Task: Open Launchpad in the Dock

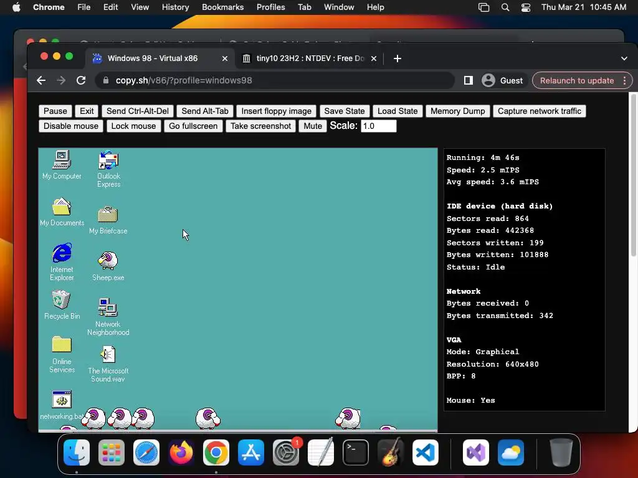Action: [112, 452]
